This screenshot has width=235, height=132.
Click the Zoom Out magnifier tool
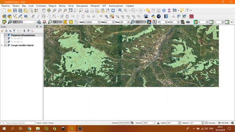point(59,11)
